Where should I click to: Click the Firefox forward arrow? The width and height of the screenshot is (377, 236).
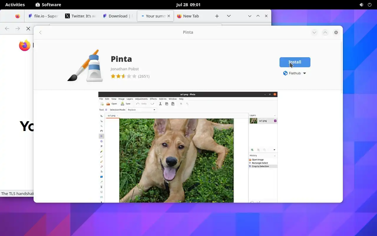point(18,29)
